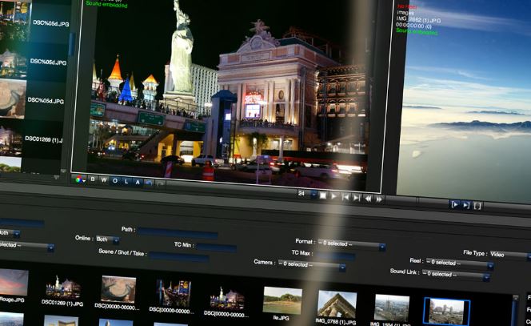Toggle the L button in the viewer toolbar
Image resolution: width=531 pixels, height=326 pixels.
pyautogui.click(x=126, y=182)
